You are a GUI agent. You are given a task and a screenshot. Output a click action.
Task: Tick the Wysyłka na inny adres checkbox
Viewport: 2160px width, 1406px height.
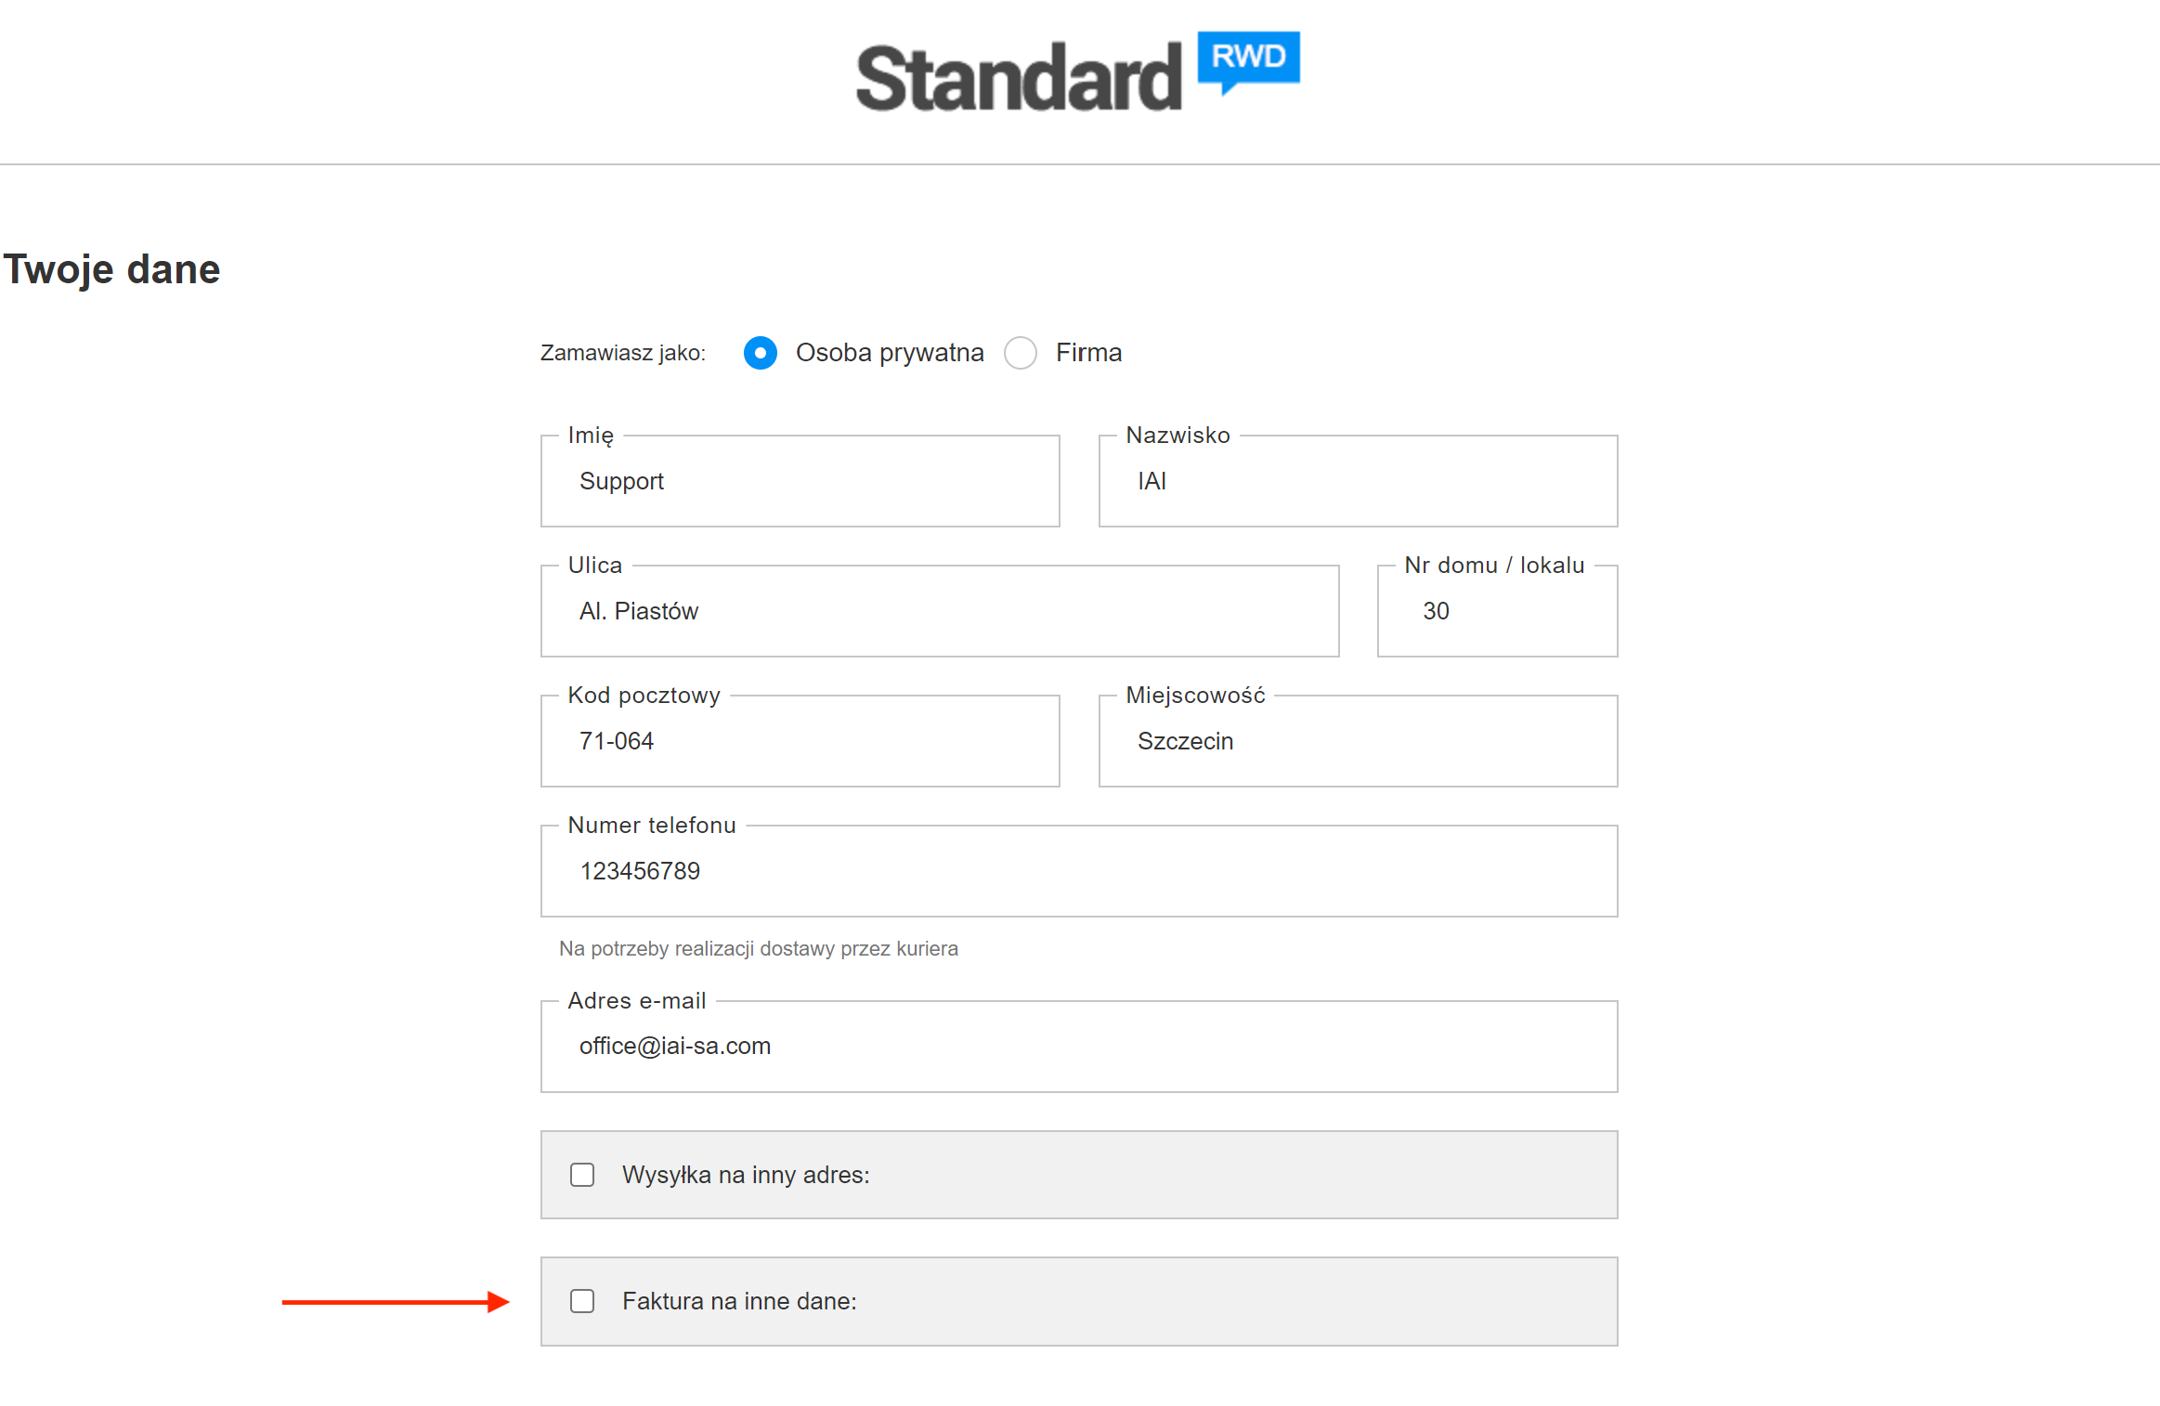(582, 1175)
